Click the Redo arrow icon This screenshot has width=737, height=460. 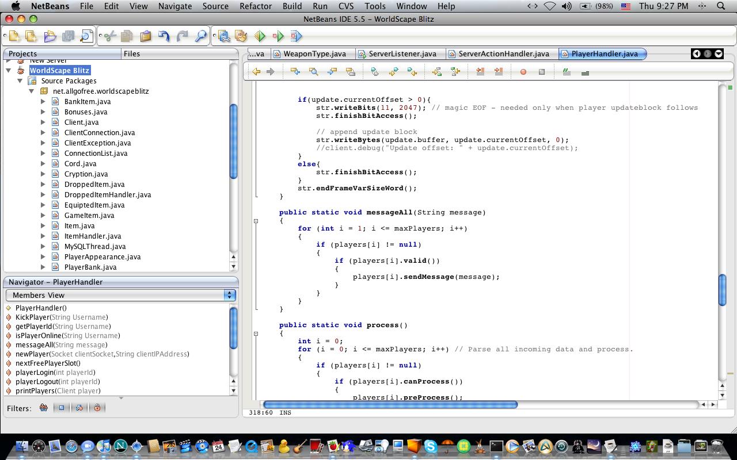[183, 36]
